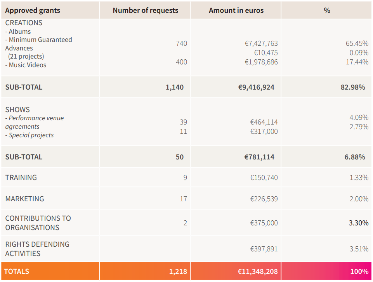Select the CREATIONS category label
This screenshot has height=282, width=373.
pyautogui.click(x=24, y=23)
